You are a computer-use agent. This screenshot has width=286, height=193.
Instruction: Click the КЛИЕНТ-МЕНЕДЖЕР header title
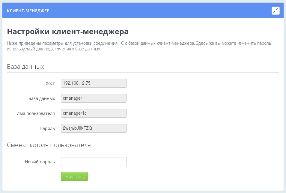(x=28, y=11)
